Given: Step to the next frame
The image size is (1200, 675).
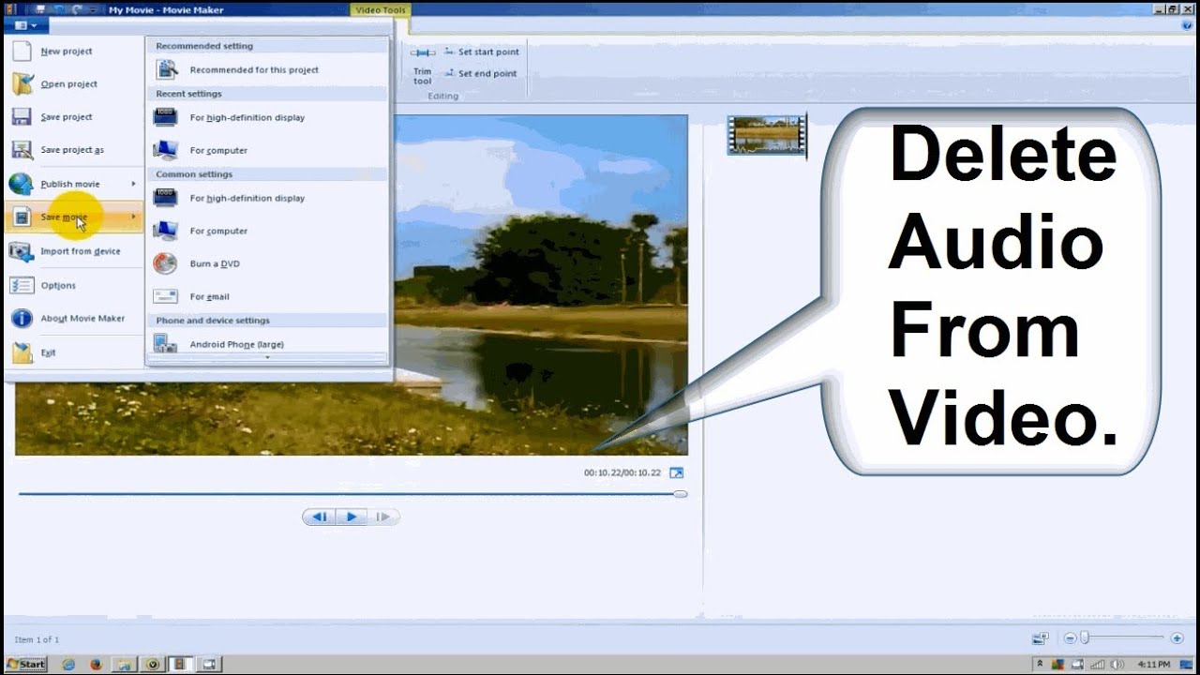Looking at the screenshot, I should [382, 517].
